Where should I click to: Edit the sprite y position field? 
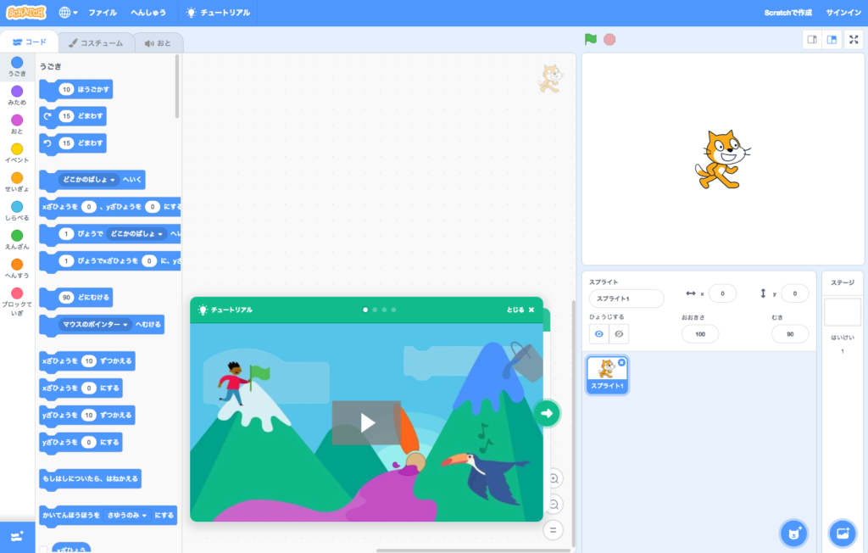click(x=794, y=293)
